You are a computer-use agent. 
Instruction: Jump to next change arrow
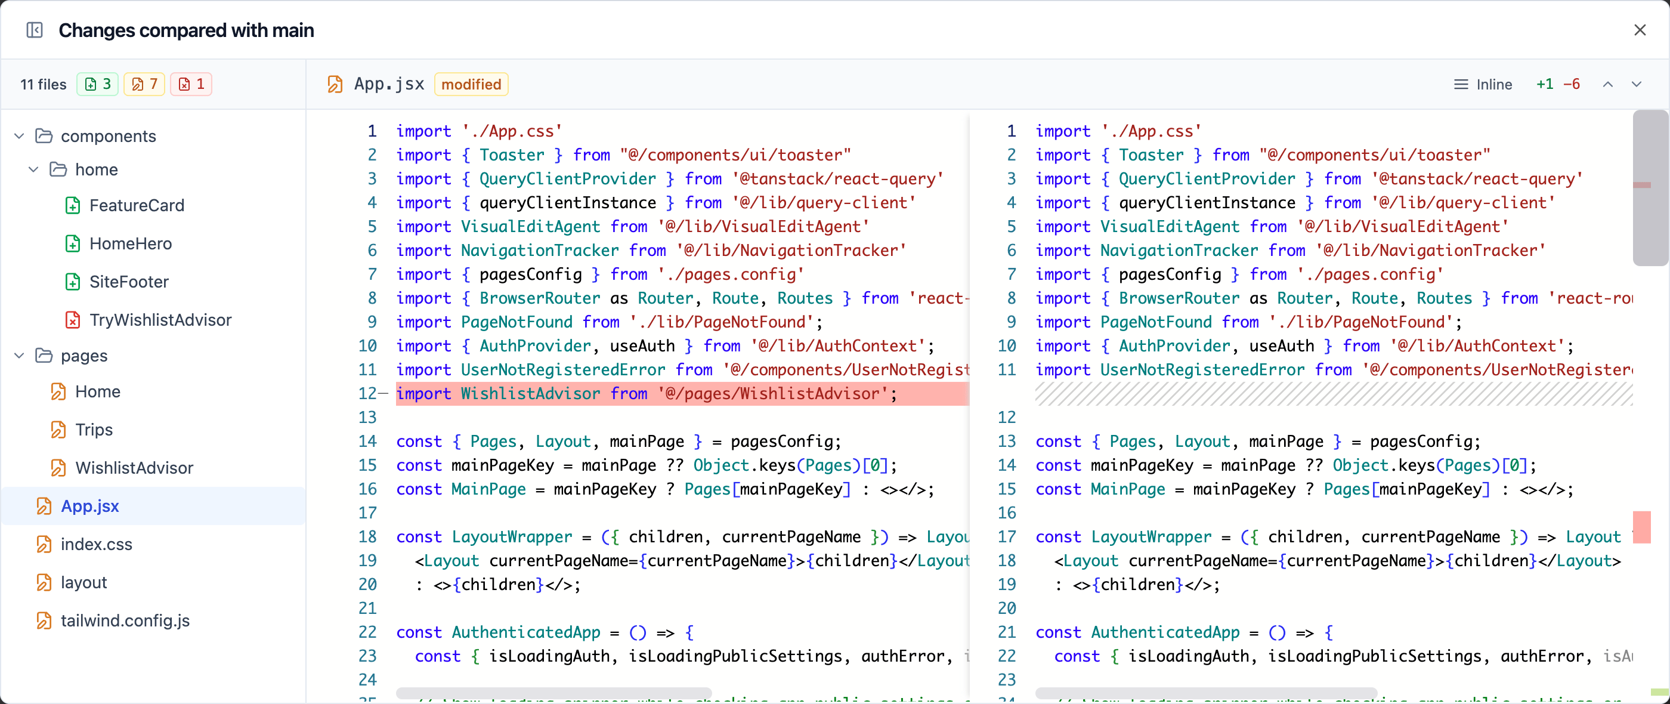click(x=1636, y=84)
